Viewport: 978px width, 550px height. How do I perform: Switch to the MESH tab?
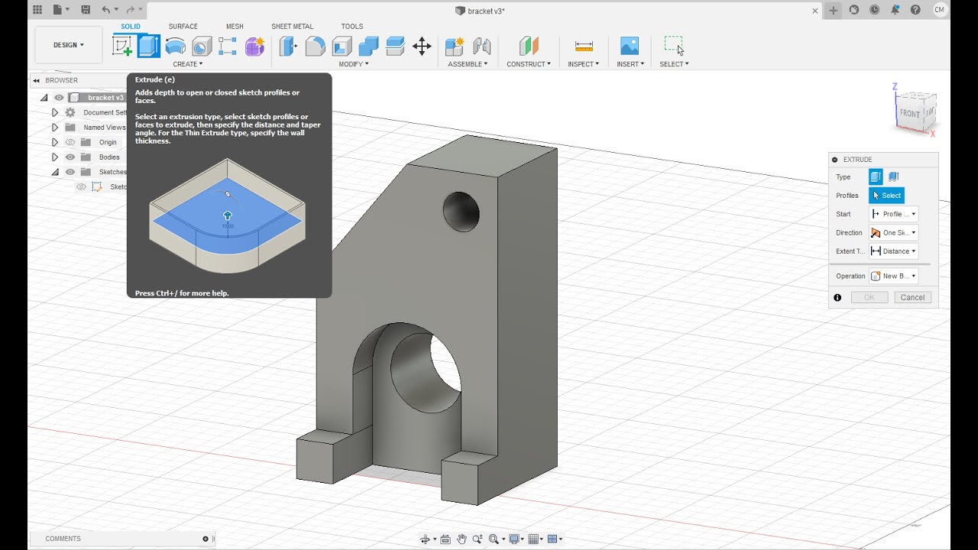[x=235, y=27]
